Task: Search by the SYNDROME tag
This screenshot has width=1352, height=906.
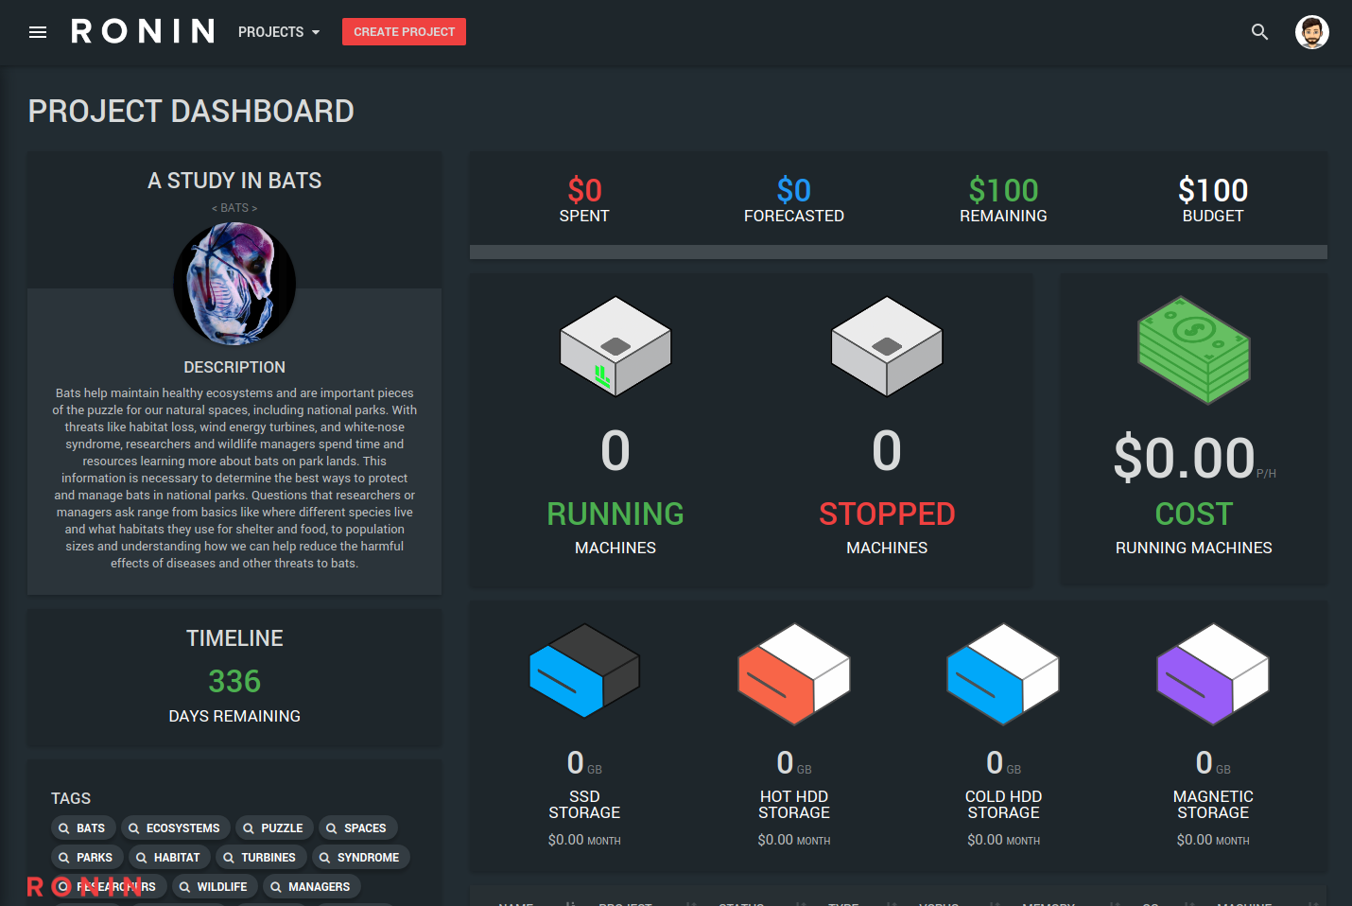Action: tap(360, 858)
